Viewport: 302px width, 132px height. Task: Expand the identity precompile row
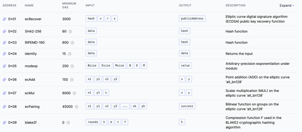click(x=31, y=54)
